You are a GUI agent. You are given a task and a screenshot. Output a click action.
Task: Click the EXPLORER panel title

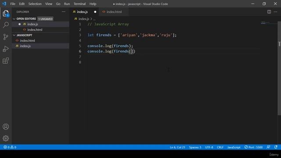click(x=23, y=12)
